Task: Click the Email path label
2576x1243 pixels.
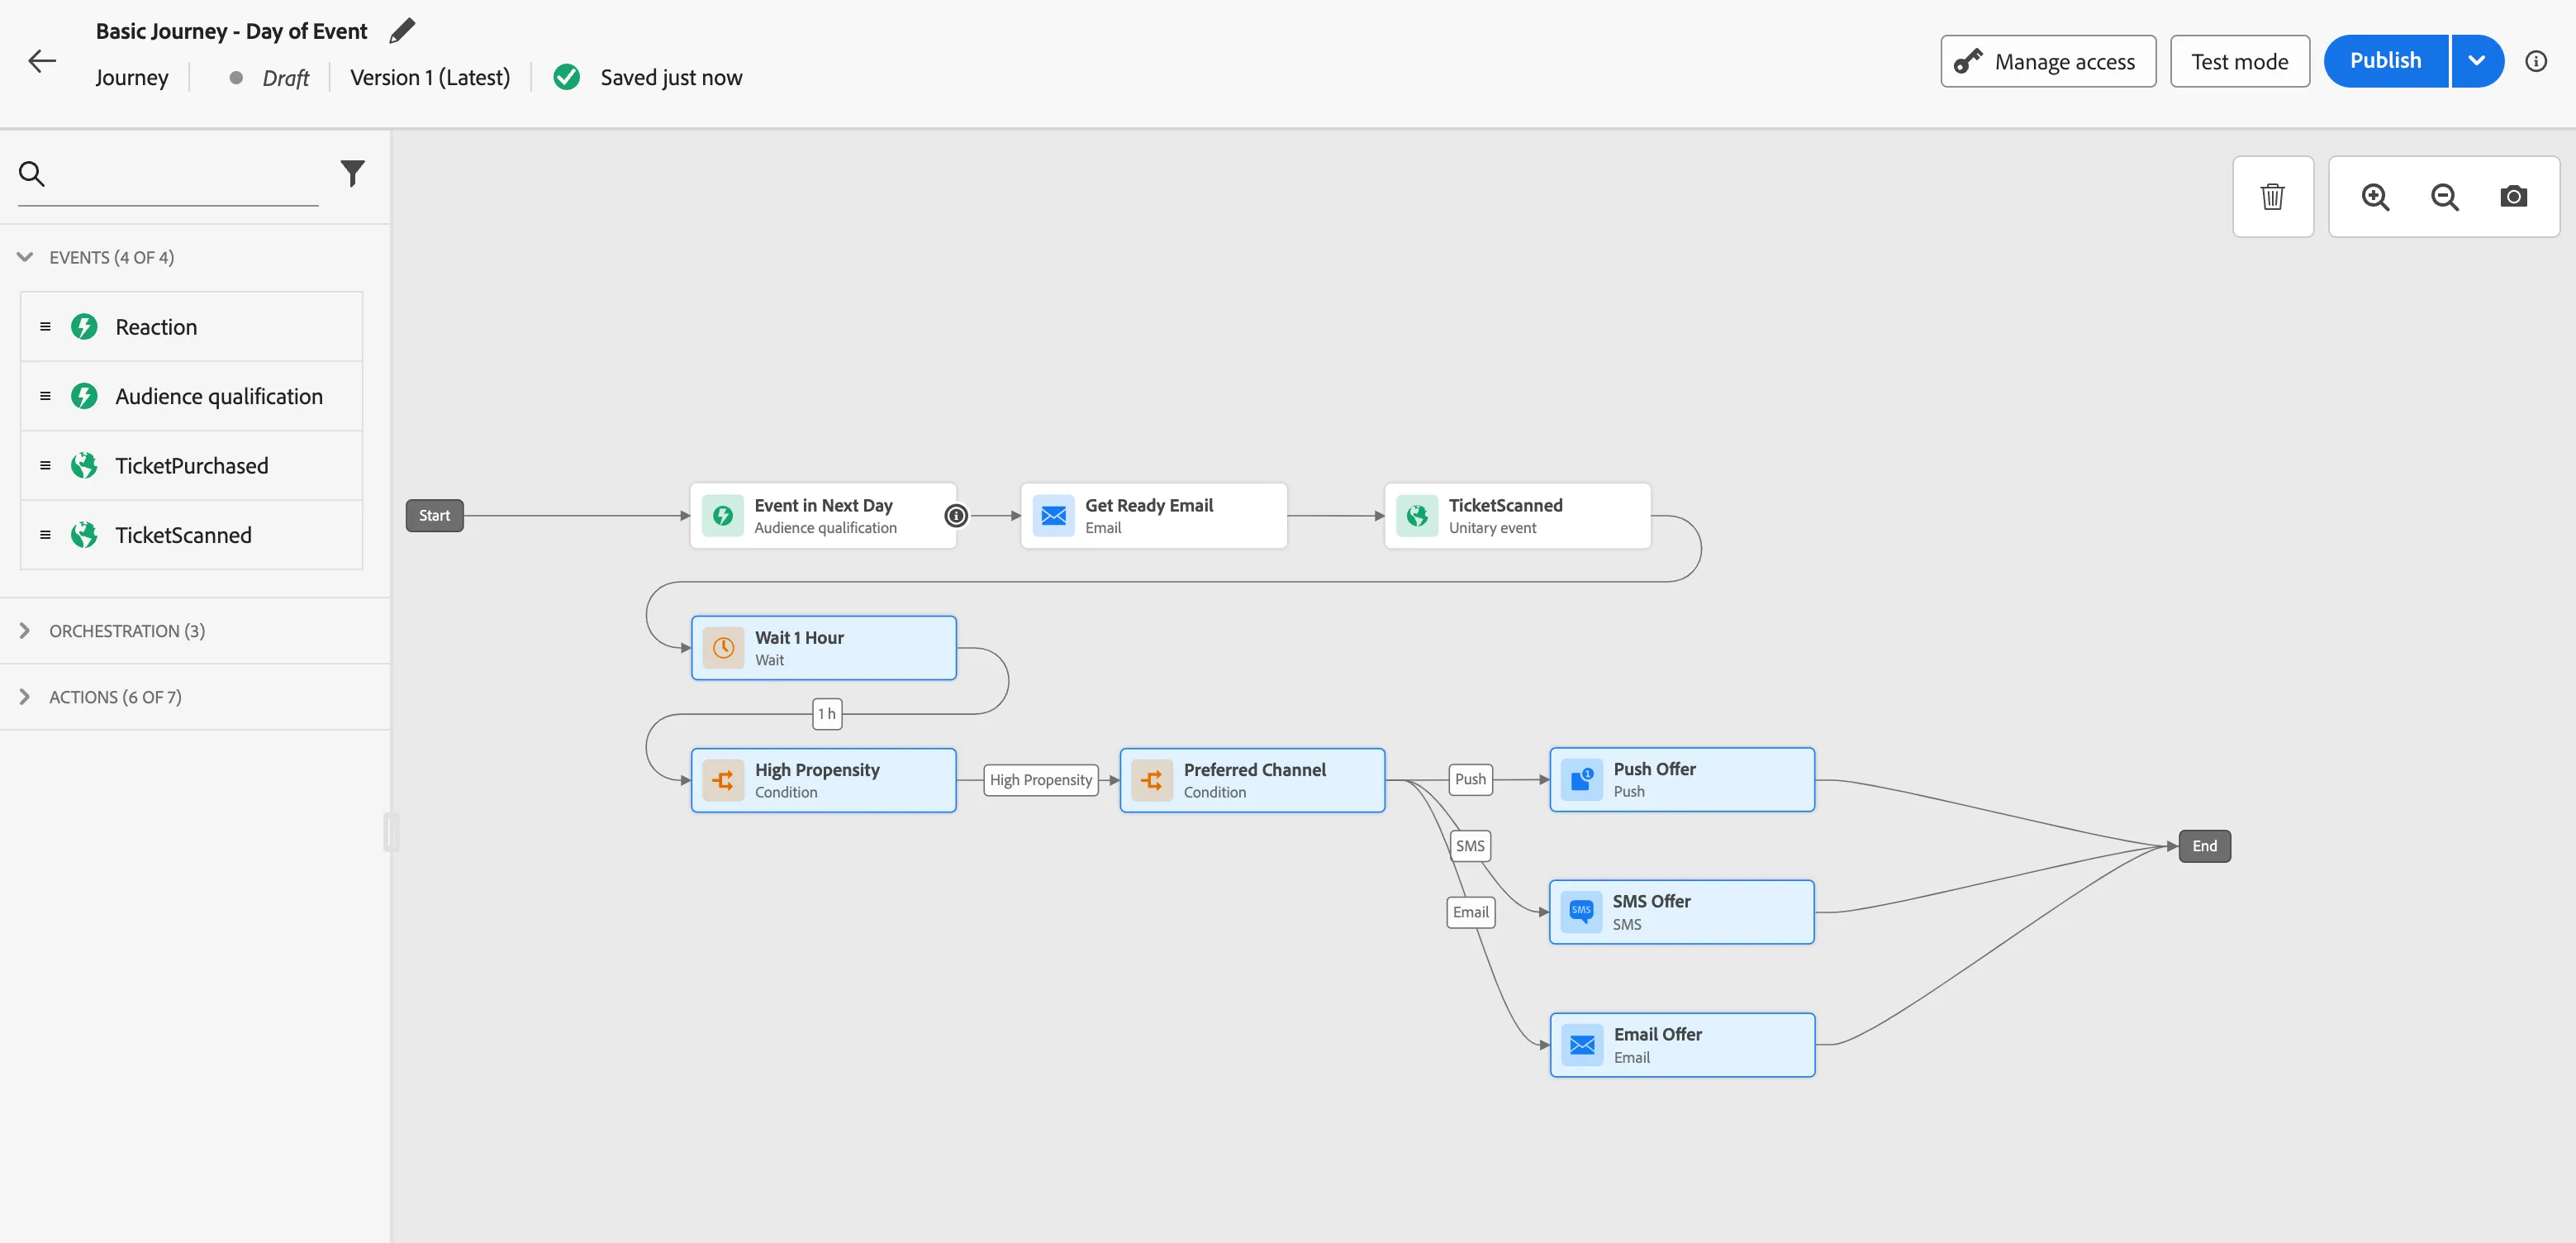Action: coord(1470,912)
